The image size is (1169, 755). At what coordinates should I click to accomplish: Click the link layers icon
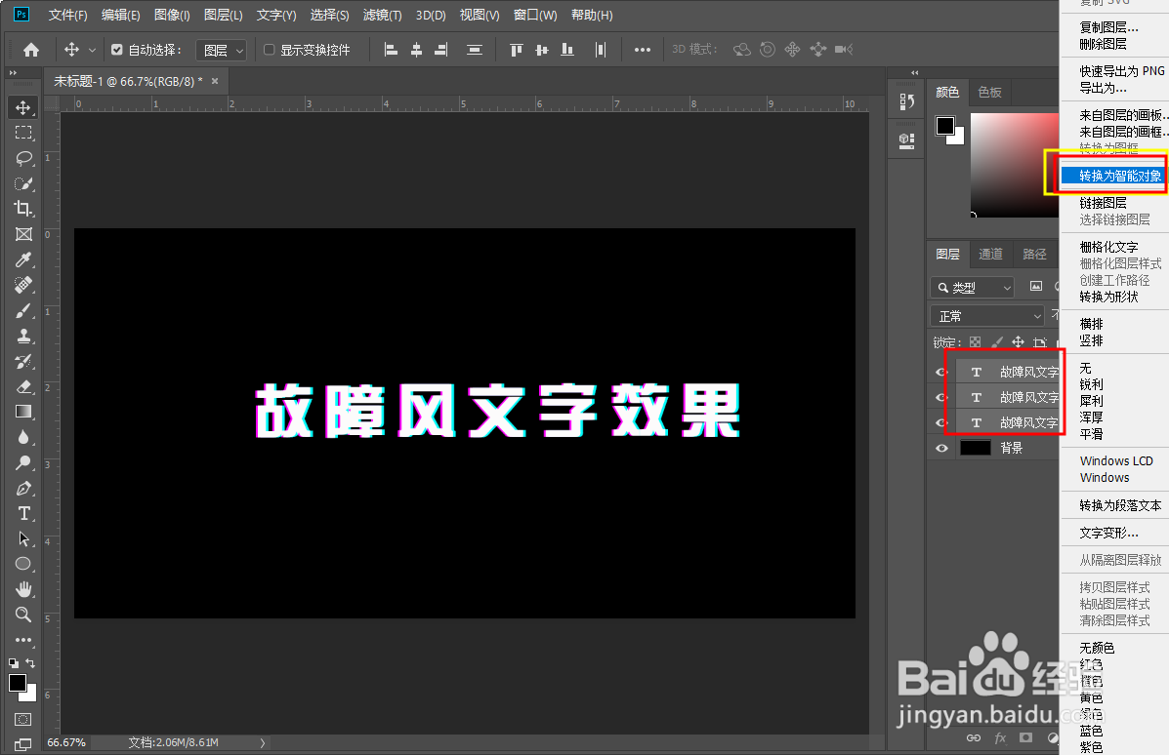pos(974,738)
